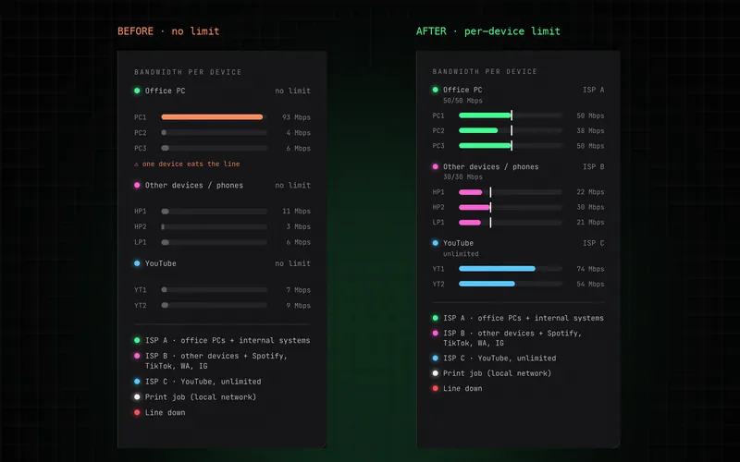This screenshot has height=462, width=740.
Task: Click the white limit marker on AFTER PC1 bar
Action: (512, 115)
